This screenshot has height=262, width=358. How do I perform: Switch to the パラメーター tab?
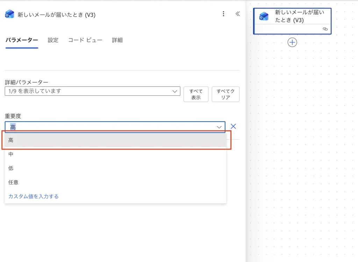[22, 40]
